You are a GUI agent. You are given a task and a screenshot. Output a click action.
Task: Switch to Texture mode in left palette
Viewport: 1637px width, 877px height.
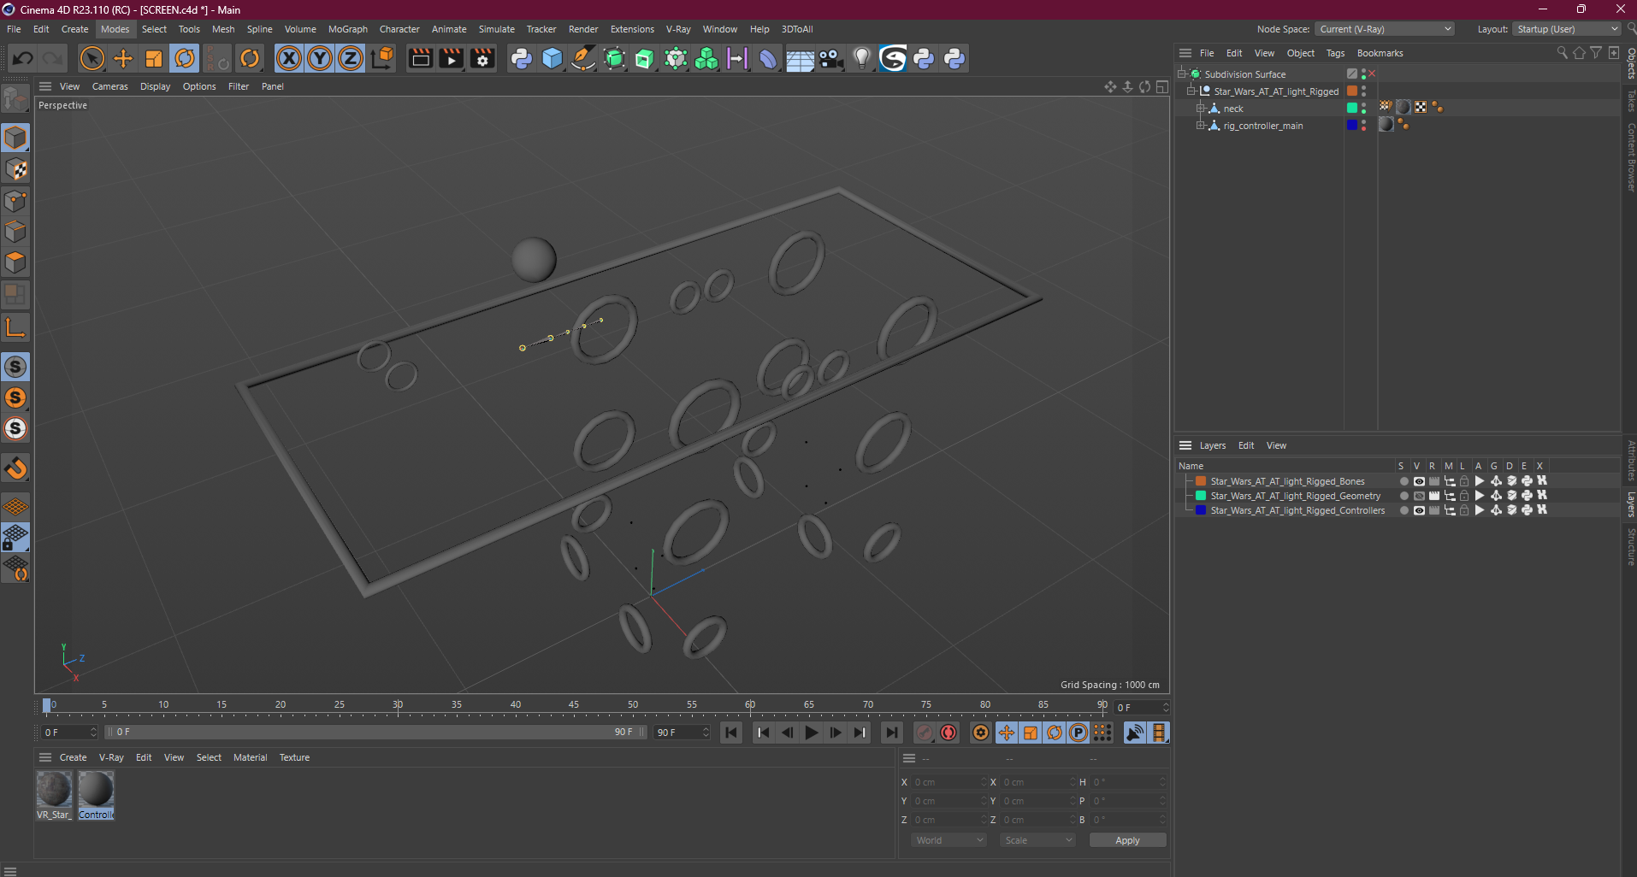click(15, 169)
